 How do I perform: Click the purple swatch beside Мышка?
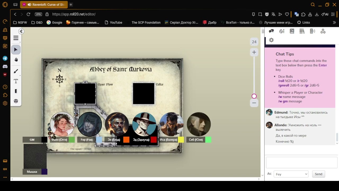click(44, 172)
